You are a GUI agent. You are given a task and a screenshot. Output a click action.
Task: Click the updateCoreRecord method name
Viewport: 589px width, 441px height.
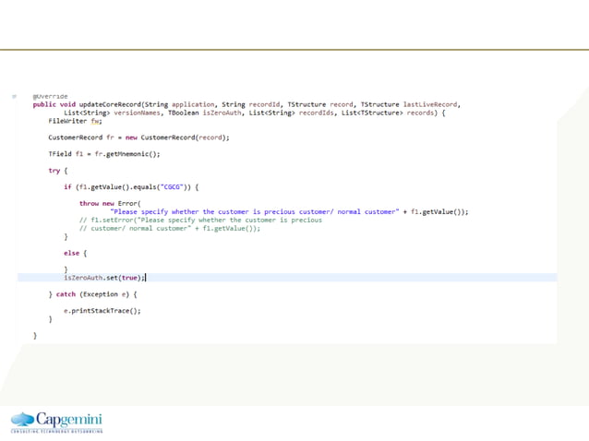pyautogui.click(x=110, y=104)
